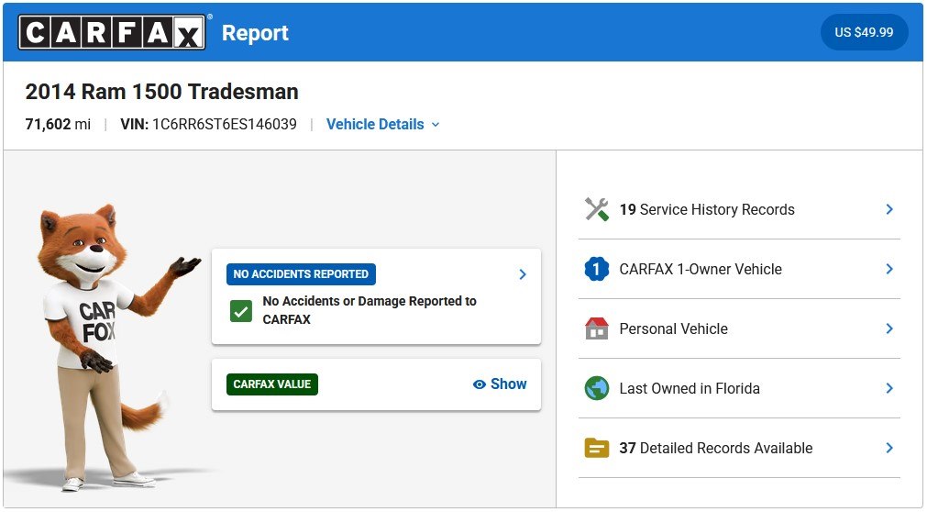The image size is (927, 512).
Task: Expand Vehicle Details dropdown
Action: point(383,124)
